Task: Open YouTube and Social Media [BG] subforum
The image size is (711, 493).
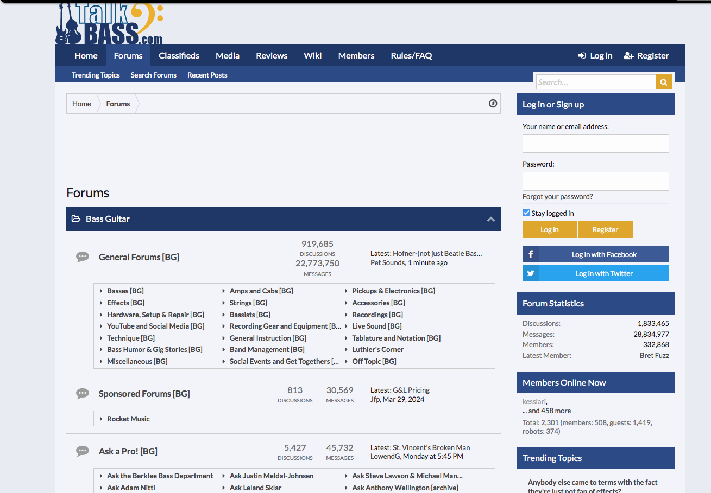Action: tap(156, 326)
